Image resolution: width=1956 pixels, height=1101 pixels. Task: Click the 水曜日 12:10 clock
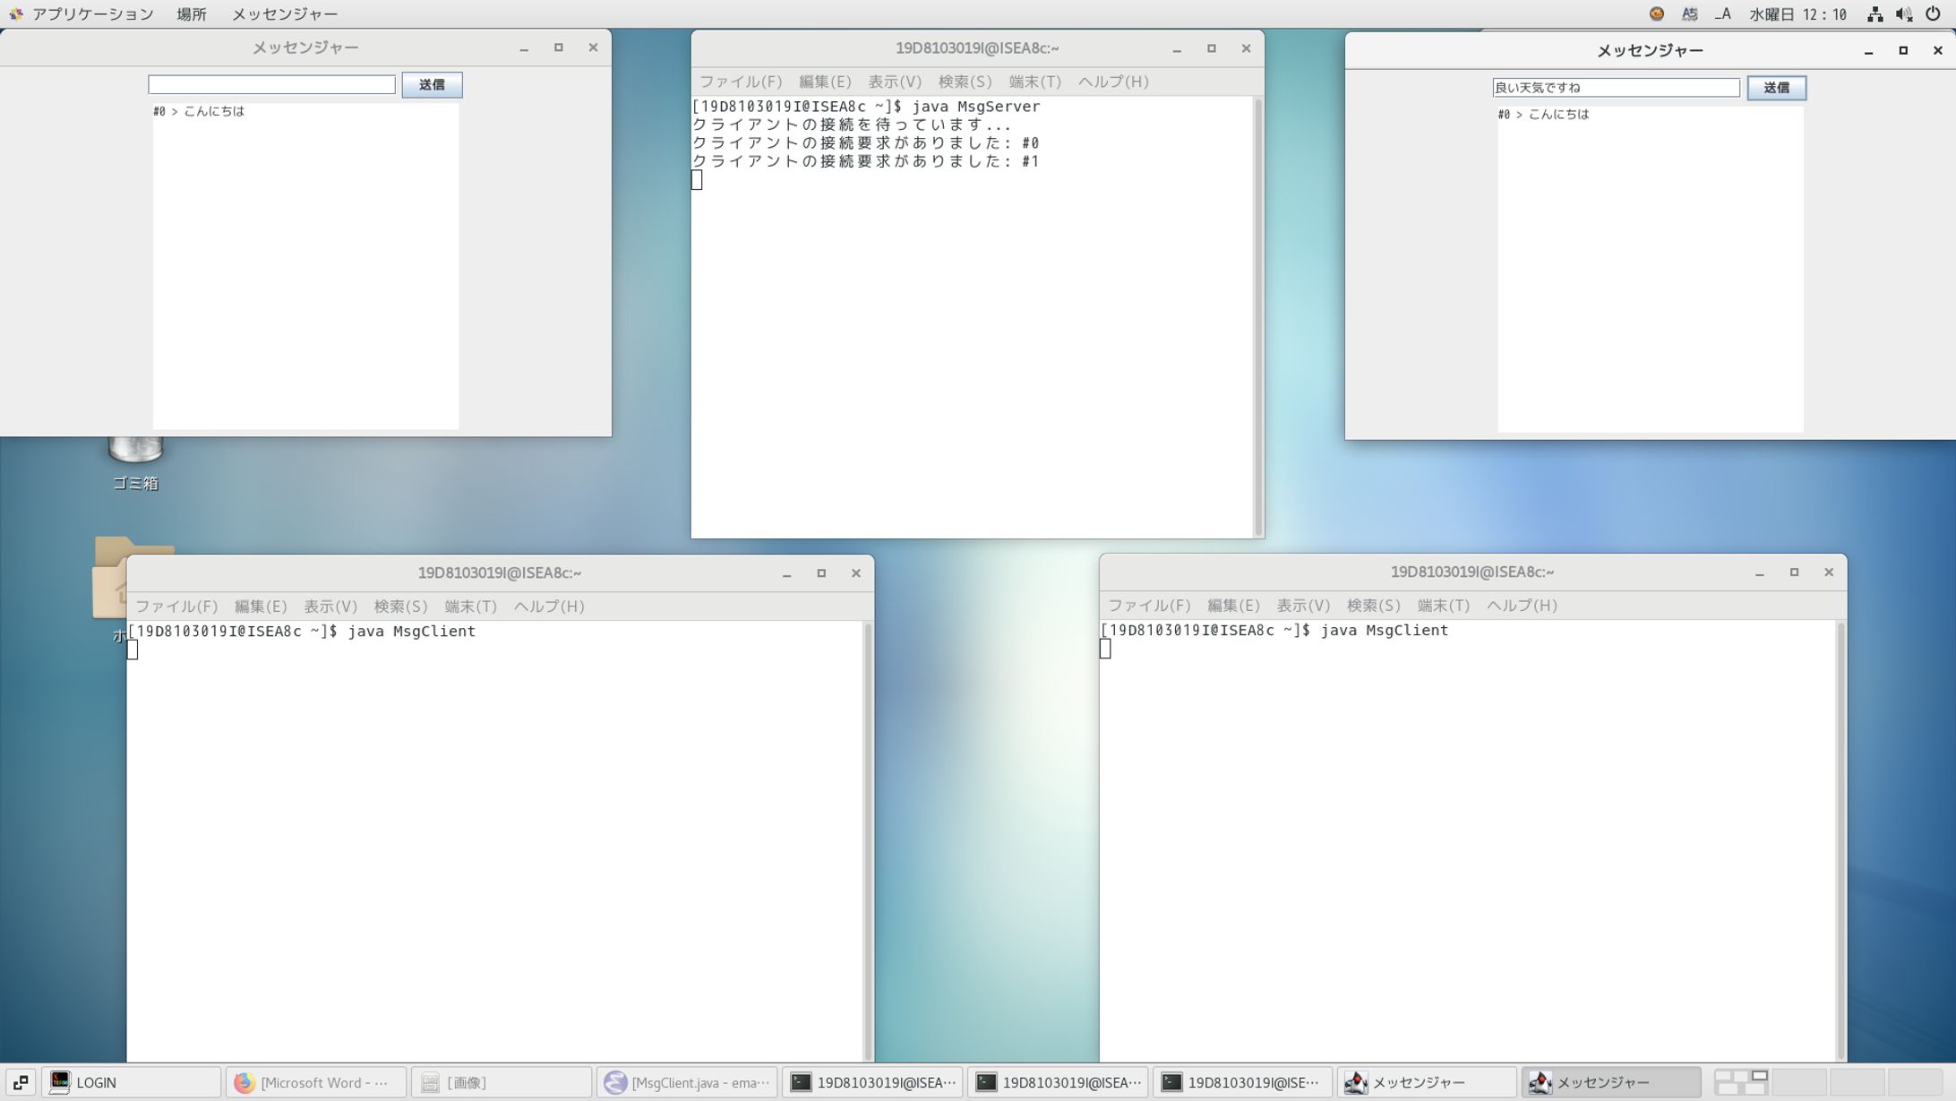(1797, 14)
